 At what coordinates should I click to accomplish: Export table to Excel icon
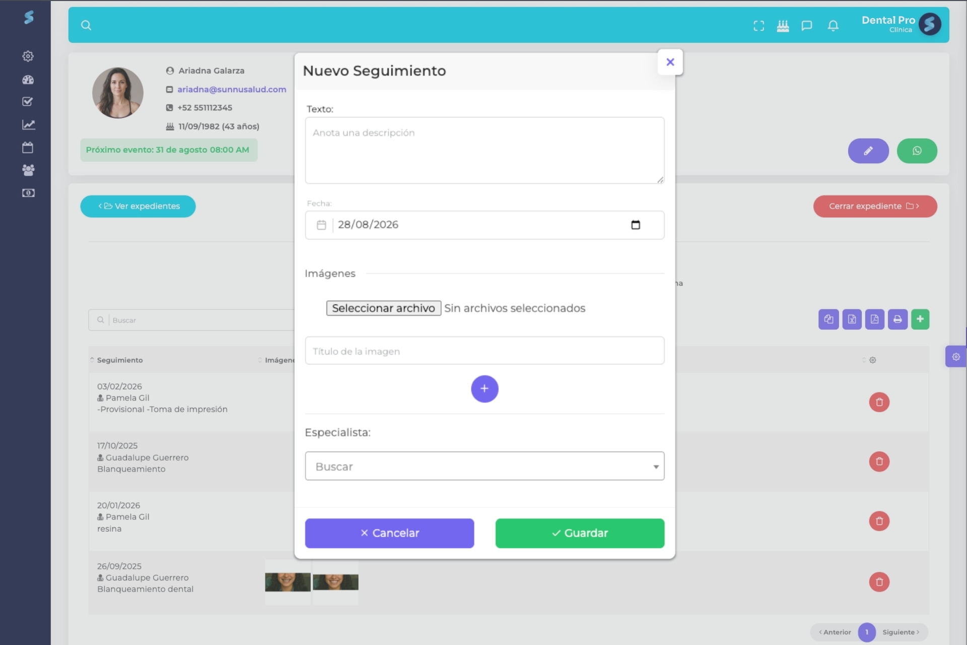click(852, 319)
